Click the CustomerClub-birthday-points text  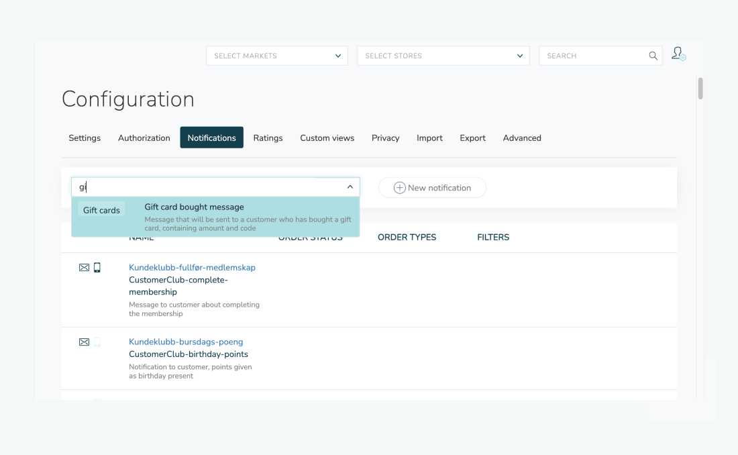tap(189, 354)
